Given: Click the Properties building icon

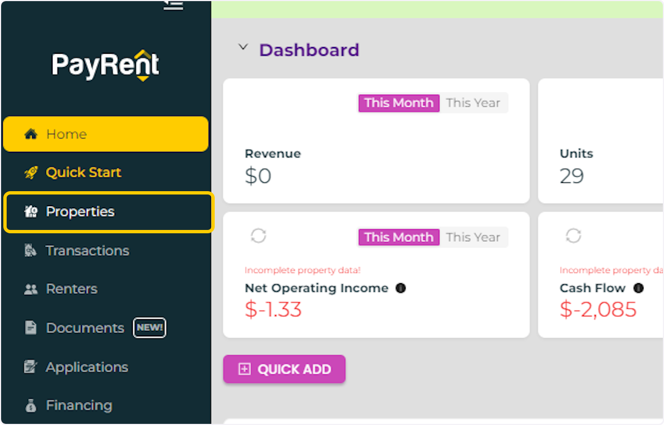Looking at the screenshot, I should pyautogui.click(x=31, y=212).
